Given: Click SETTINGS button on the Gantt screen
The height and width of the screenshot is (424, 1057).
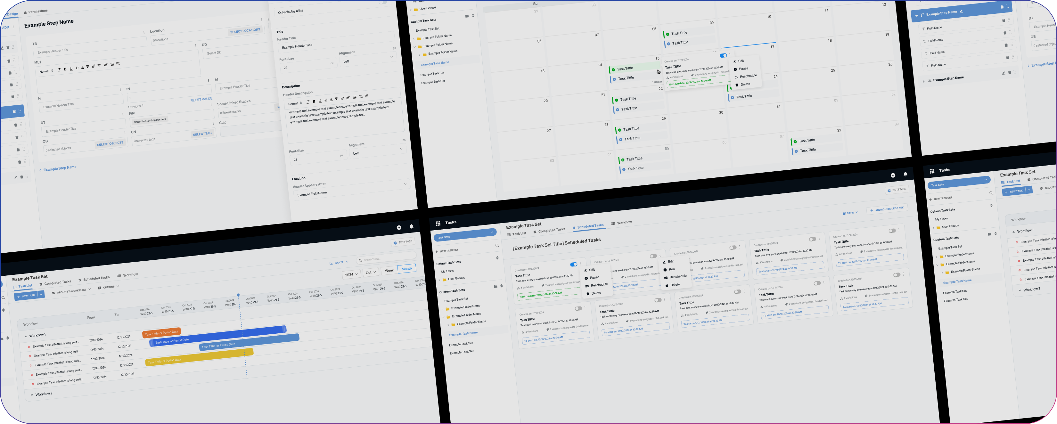Looking at the screenshot, I should 403,242.
